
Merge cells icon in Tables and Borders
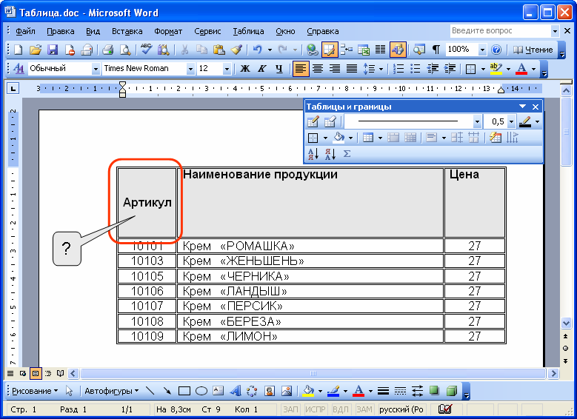[393, 138]
